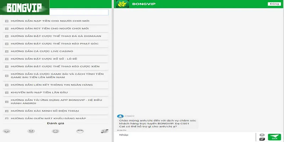This screenshot has width=284, height=142.
Task: Click icon beside LIVE CASINO guide
Action: 7,51
